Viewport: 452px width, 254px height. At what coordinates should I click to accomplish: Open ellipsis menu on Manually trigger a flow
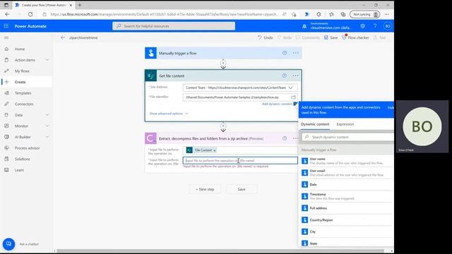click(295, 53)
